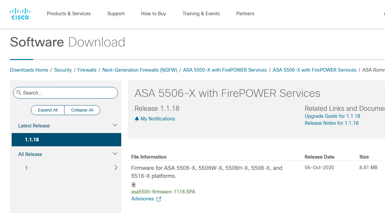
Task: Collapse the Latest Release section chevron
Action: click(x=115, y=125)
